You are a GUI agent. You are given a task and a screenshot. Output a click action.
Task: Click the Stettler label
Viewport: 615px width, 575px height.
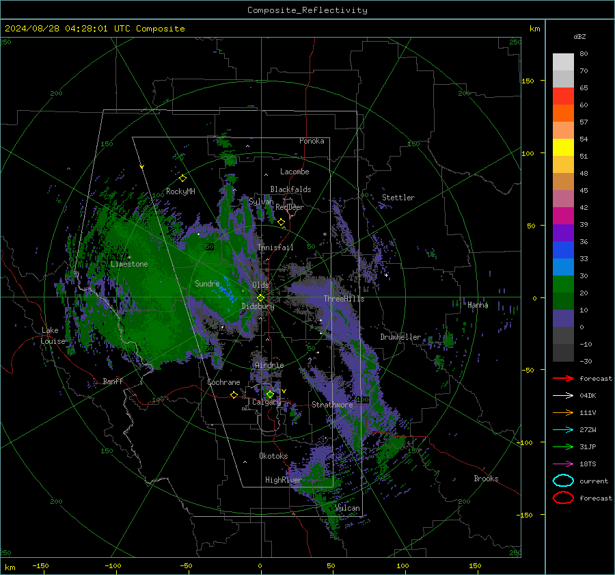pos(398,198)
